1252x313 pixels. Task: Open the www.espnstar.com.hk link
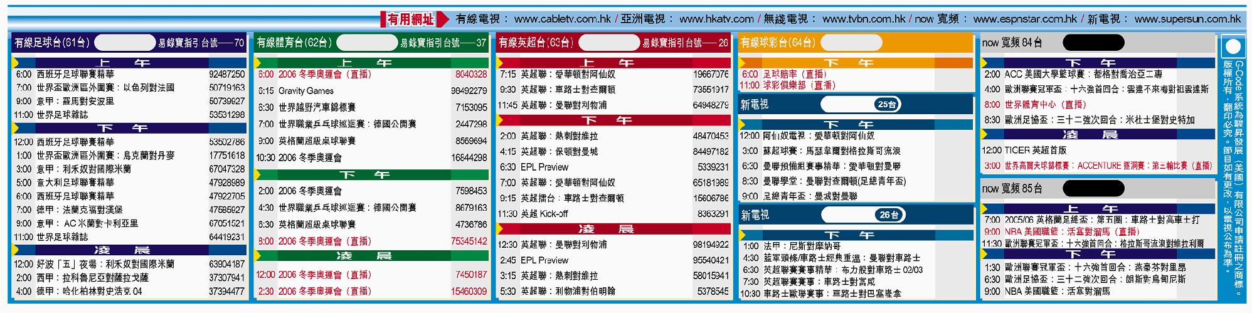pos(1025,19)
